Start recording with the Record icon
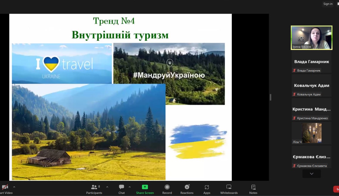Screen dimensions: 339x196 tap(167, 187)
